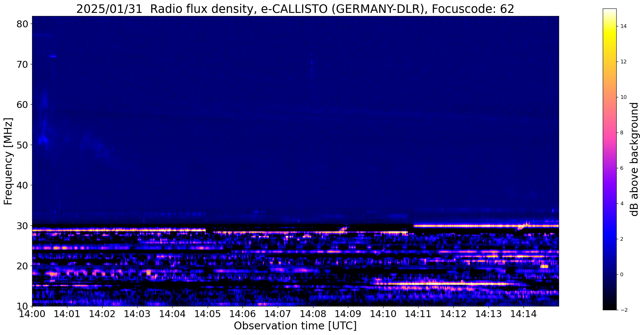Click the 'Frequency [MHz]' y-axis label
This screenshot has height=335, width=644.
point(8,161)
